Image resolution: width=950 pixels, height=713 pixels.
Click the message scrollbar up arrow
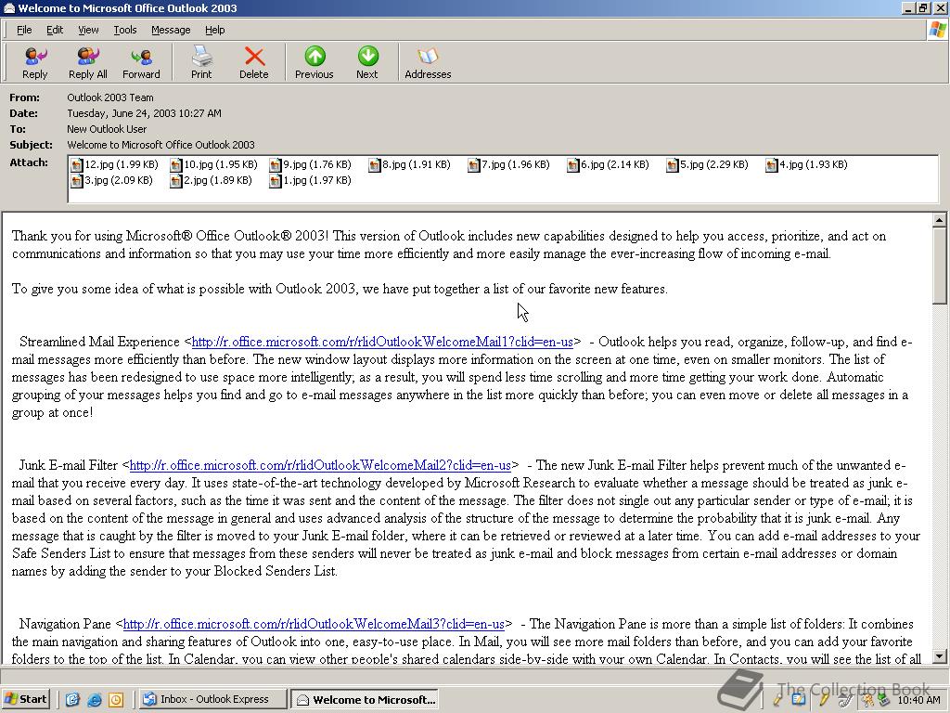coord(940,219)
